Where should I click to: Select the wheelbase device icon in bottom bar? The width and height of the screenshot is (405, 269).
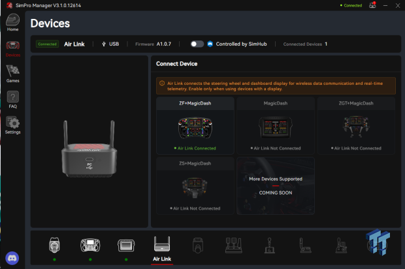click(54, 245)
